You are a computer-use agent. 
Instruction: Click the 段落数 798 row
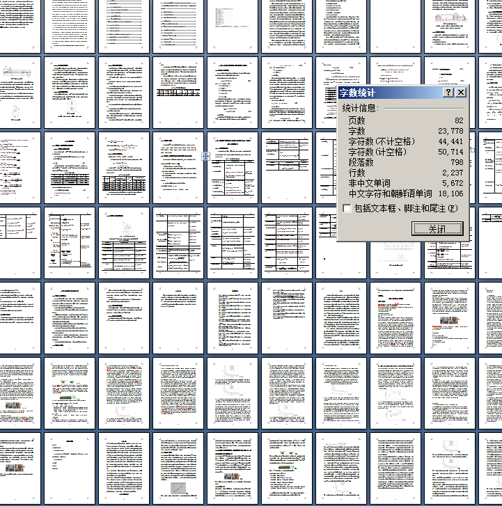coord(405,162)
